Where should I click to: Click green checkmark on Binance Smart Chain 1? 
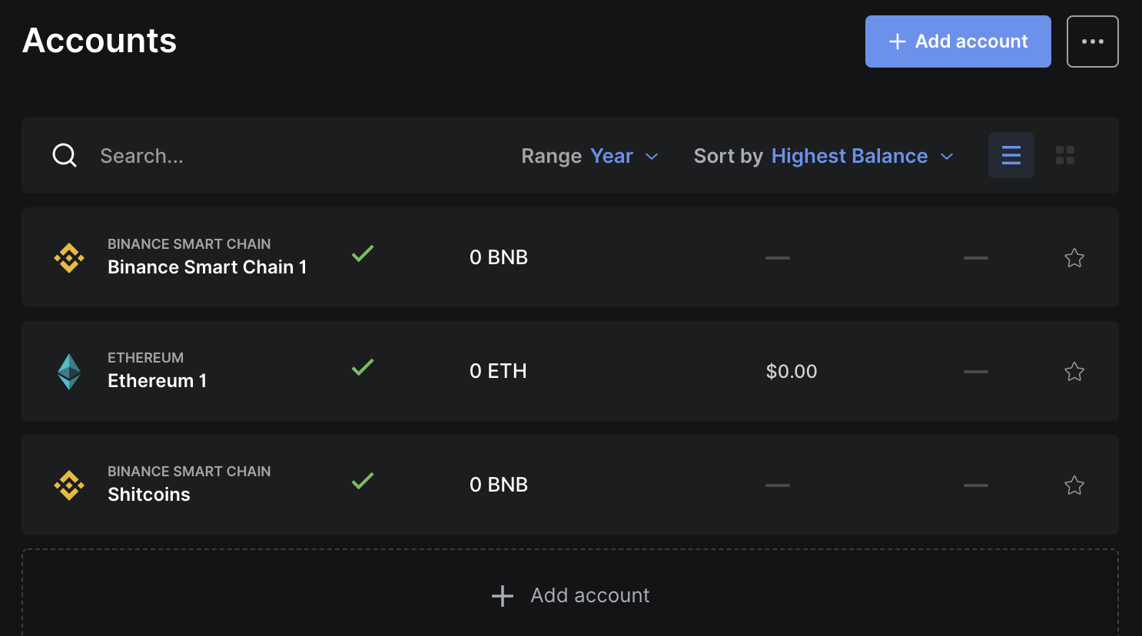[363, 254]
